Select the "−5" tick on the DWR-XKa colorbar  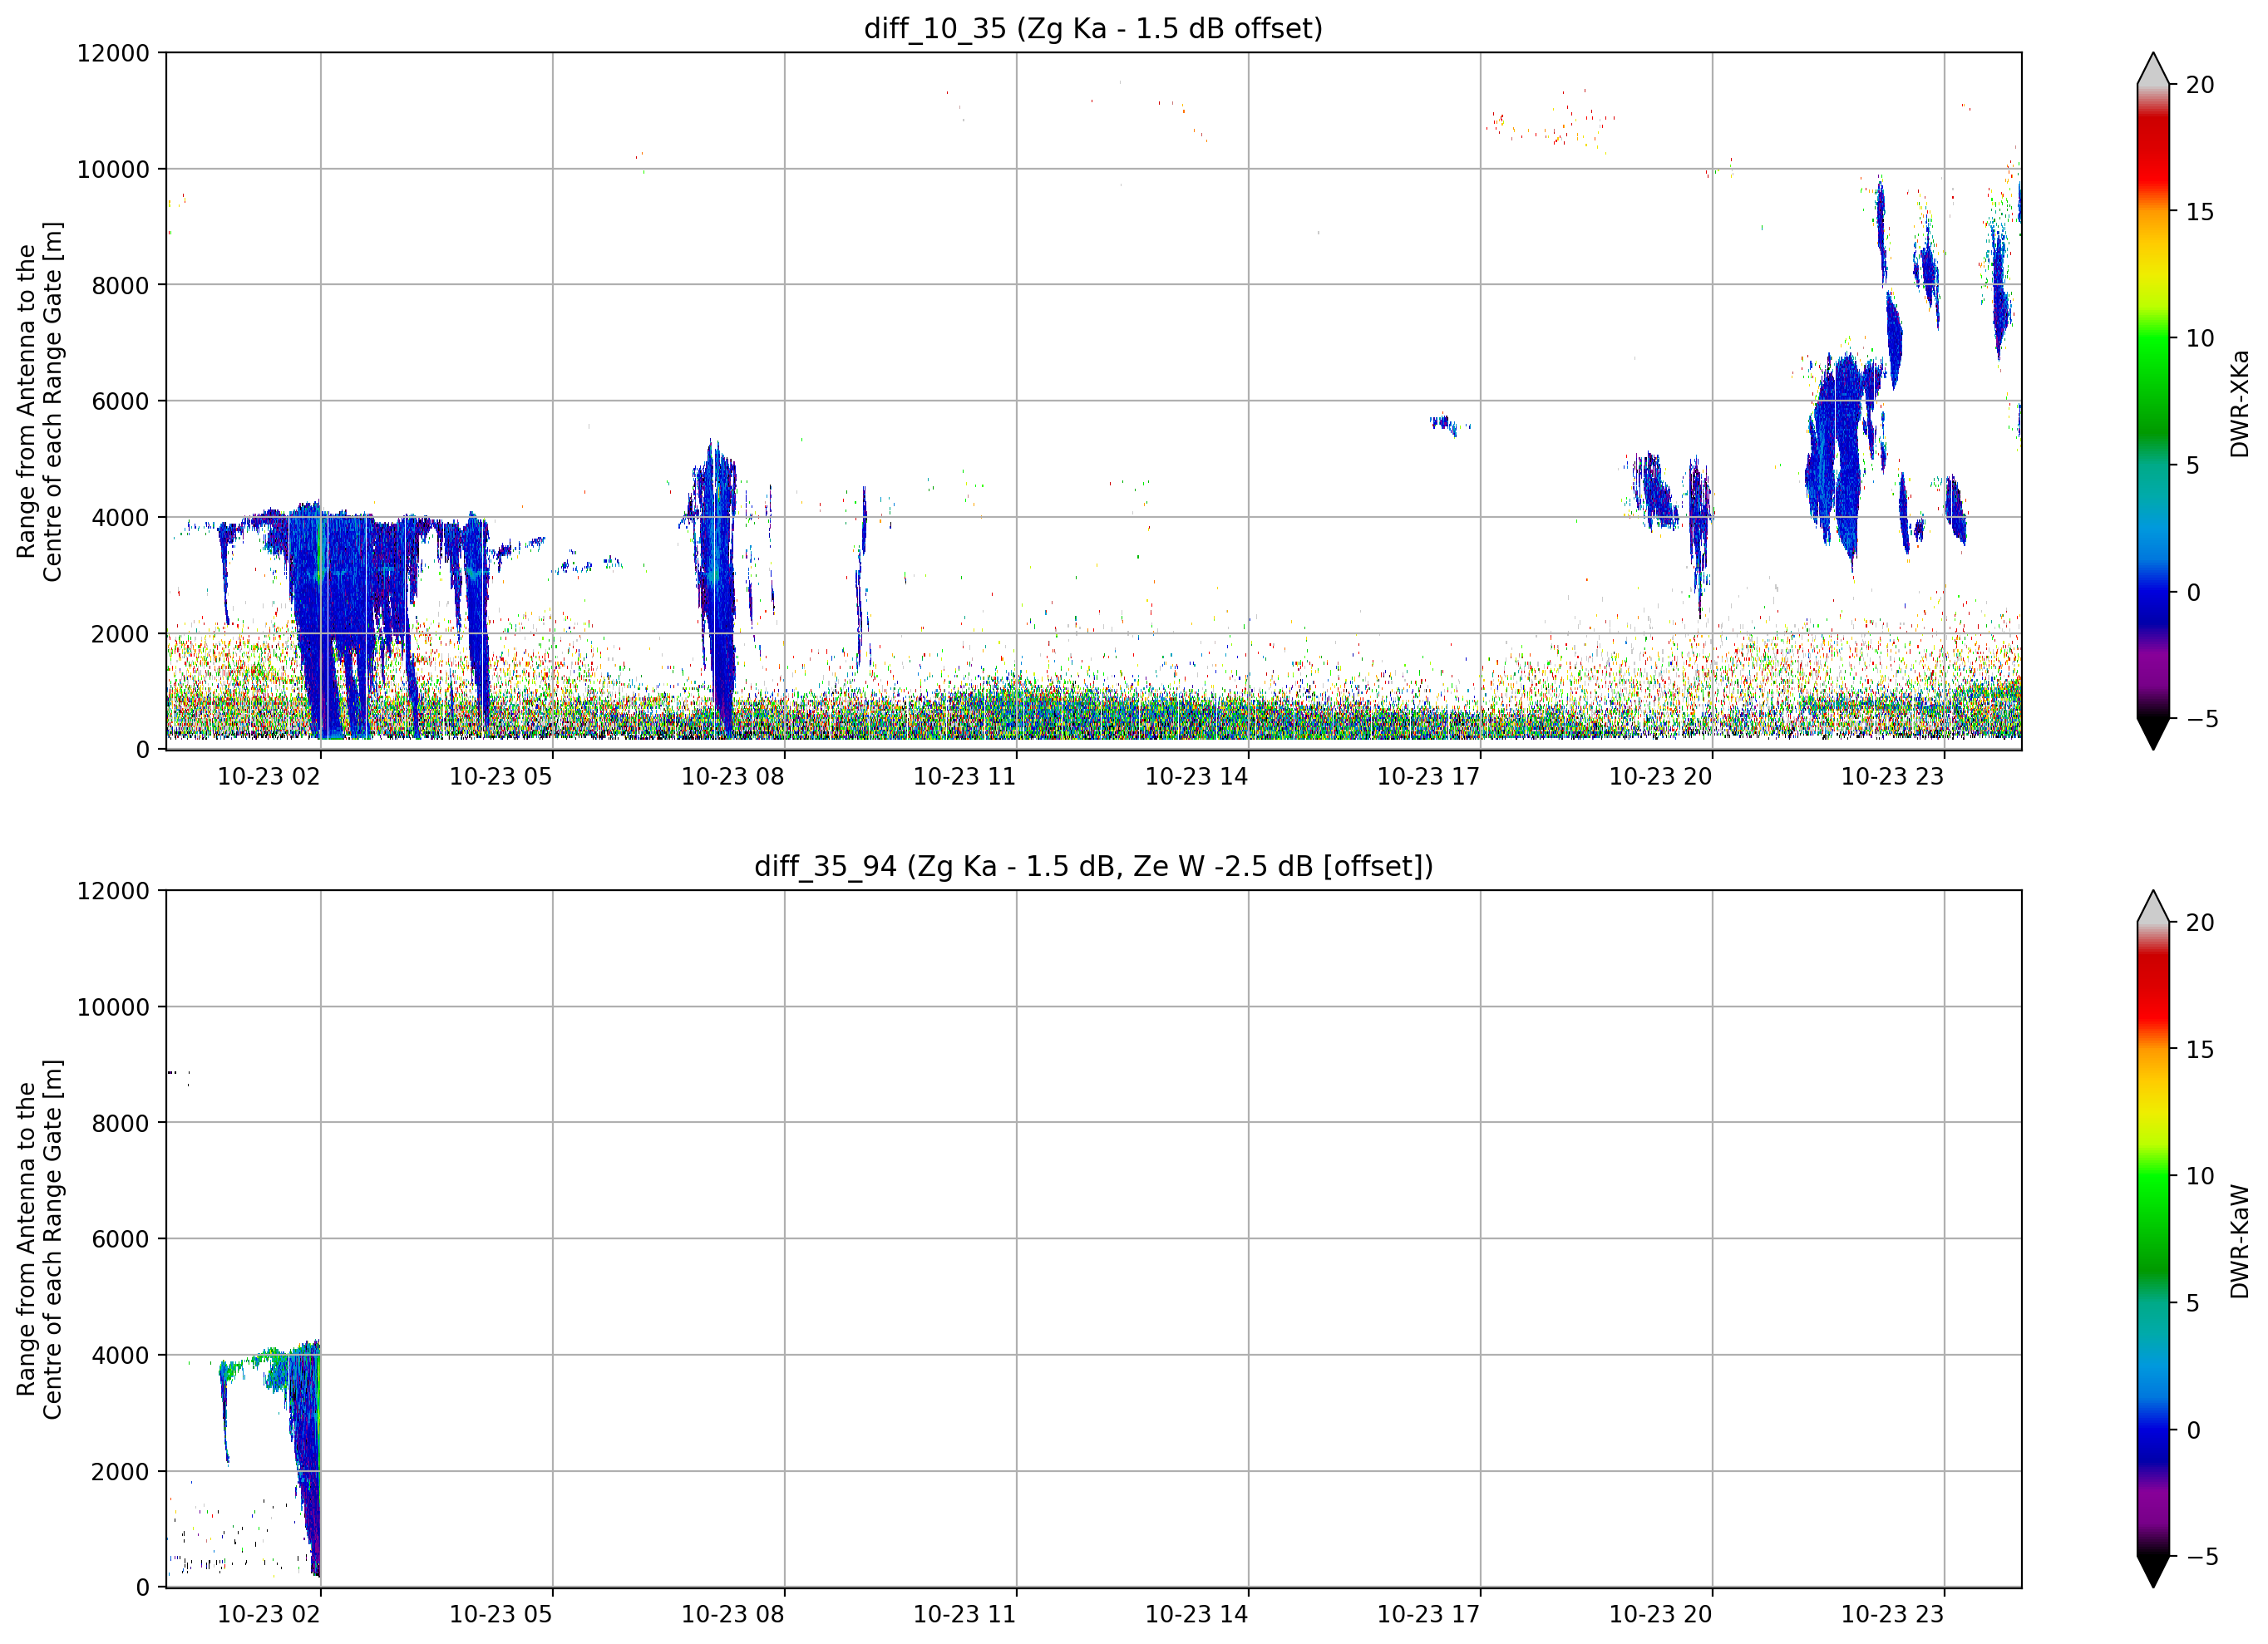pos(2202,719)
